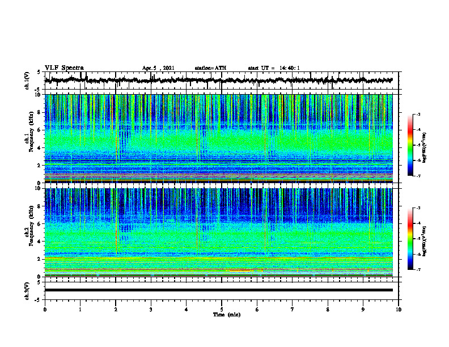The image size is (449, 347).
Task: Click the "10" kHz tick on ch.1 frequency axis
Action: [x=39, y=95]
